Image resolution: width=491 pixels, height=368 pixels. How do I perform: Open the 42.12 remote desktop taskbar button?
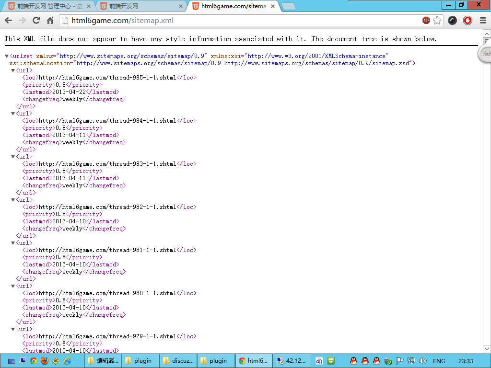[x=292, y=361]
